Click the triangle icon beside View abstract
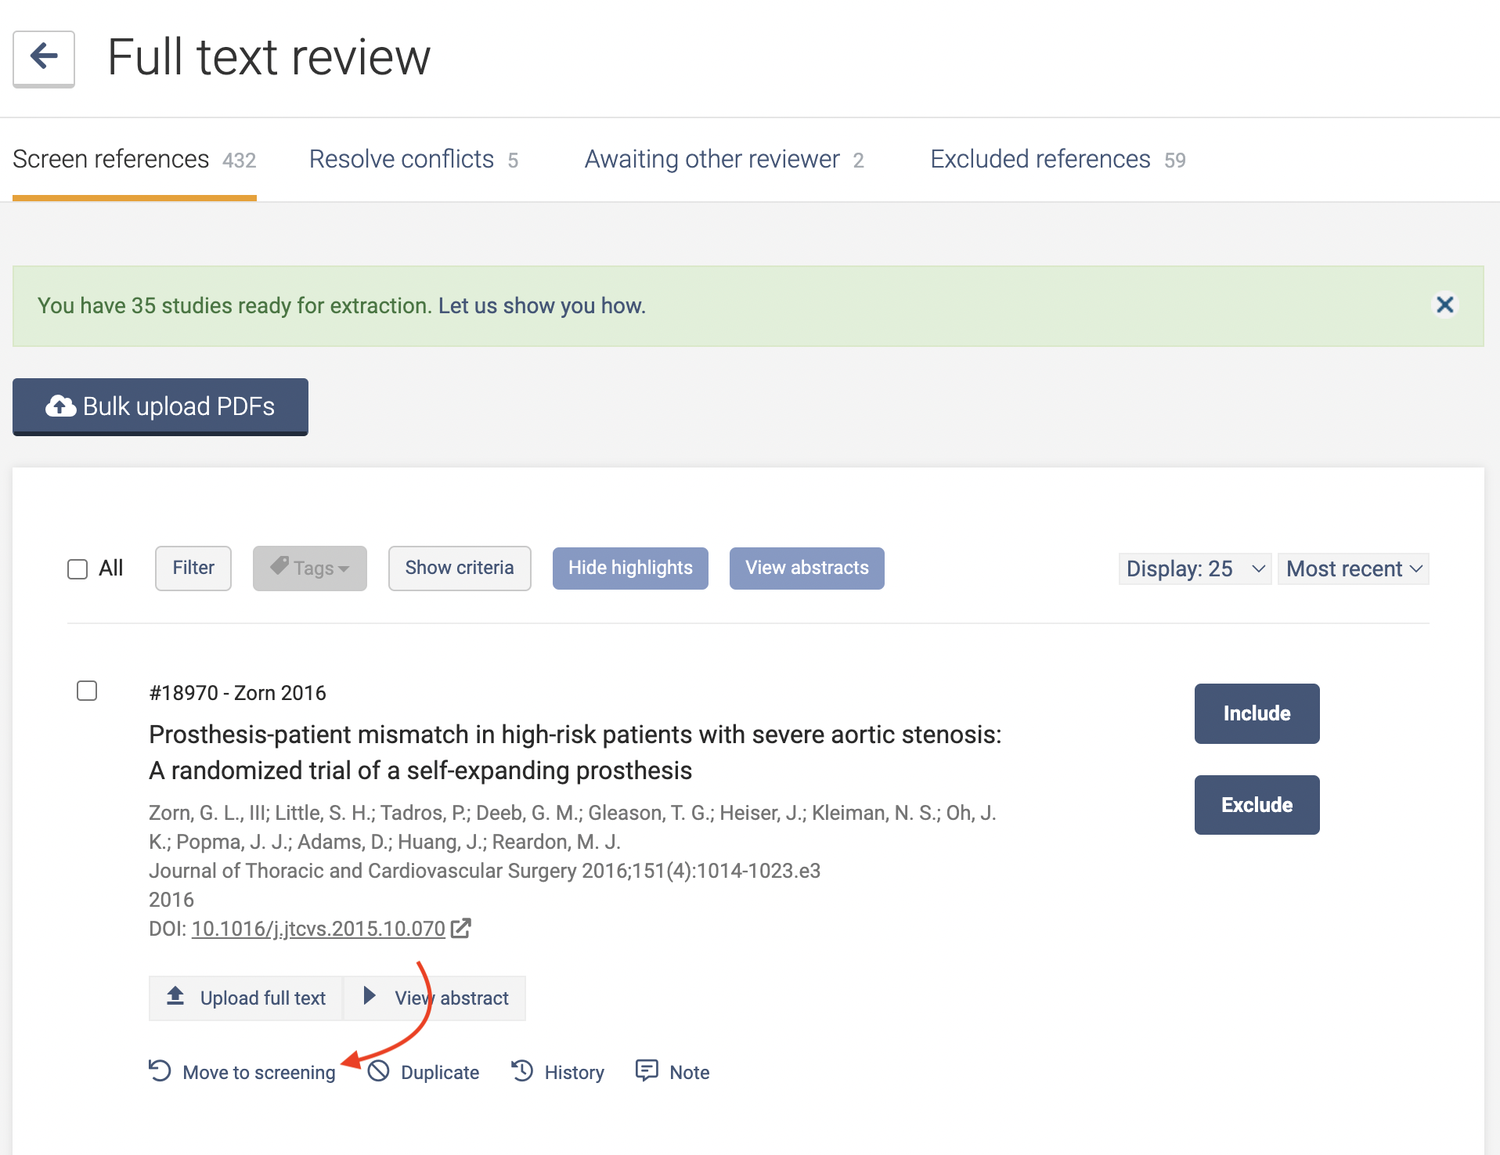This screenshot has height=1155, width=1500. click(x=370, y=996)
